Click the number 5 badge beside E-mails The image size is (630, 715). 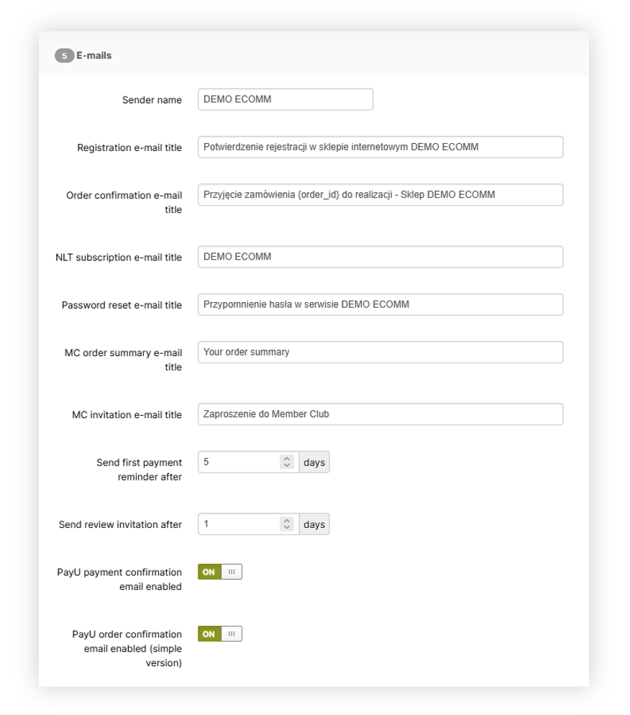click(x=64, y=55)
